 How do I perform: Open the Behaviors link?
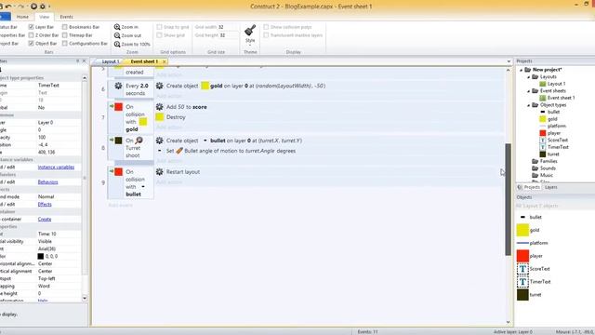47,182
